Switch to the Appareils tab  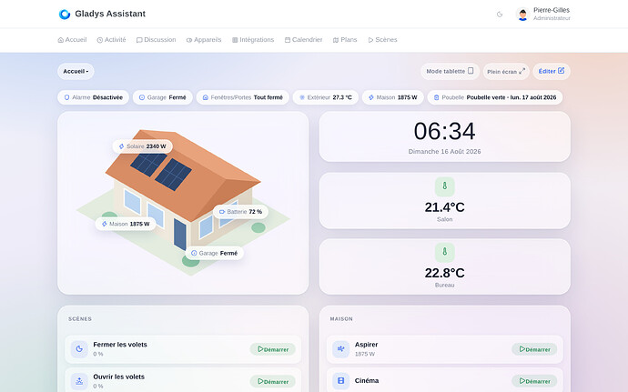[204, 40]
